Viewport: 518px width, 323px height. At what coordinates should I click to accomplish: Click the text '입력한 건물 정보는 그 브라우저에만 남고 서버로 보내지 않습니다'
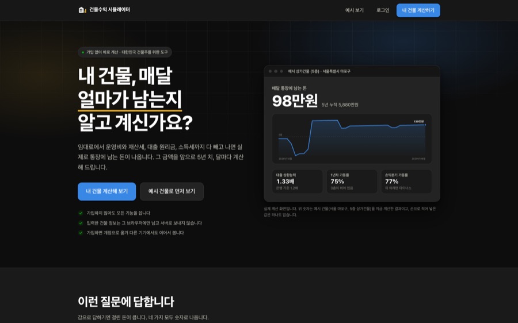[x=144, y=223]
